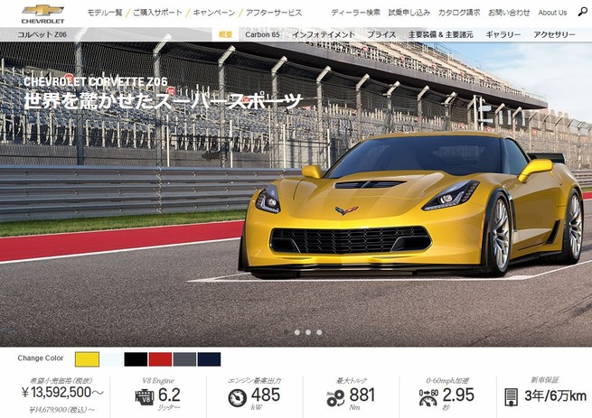Choose the yellow color swatch
The image size is (592, 418).
87,359
